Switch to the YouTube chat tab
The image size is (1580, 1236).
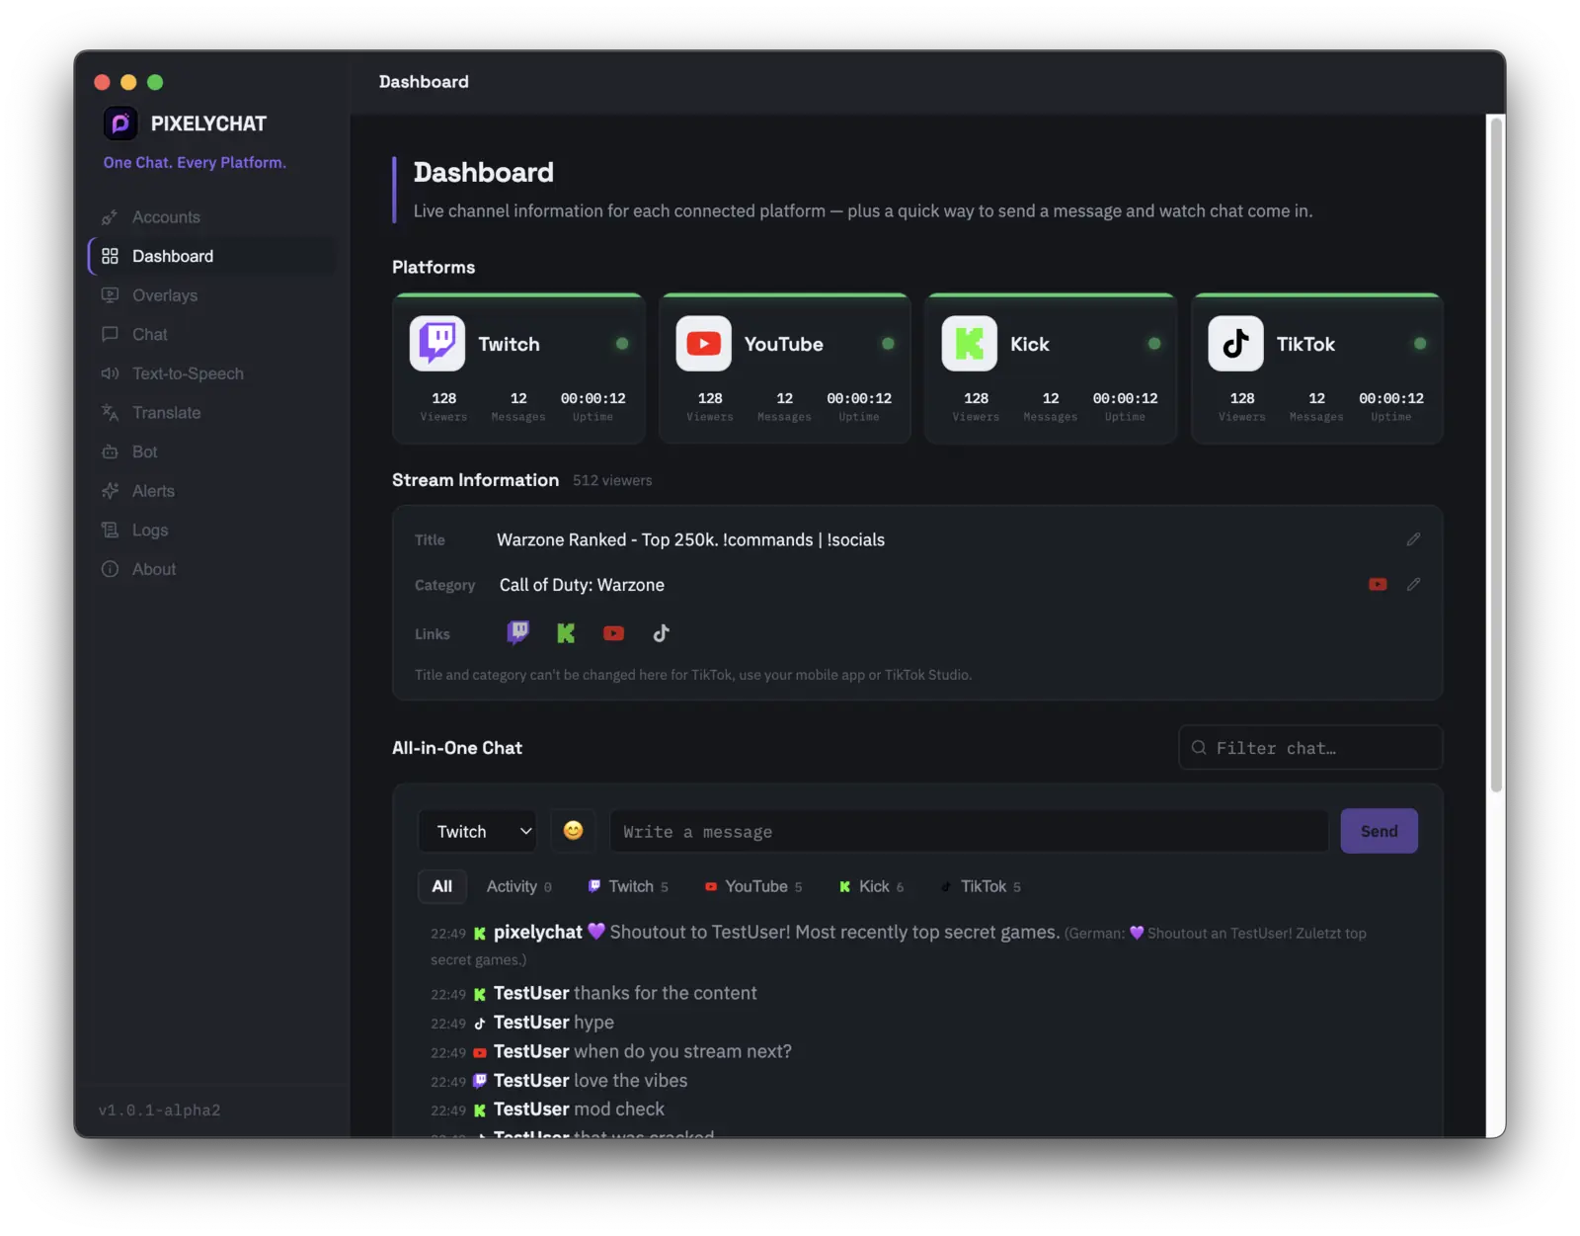(x=753, y=886)
